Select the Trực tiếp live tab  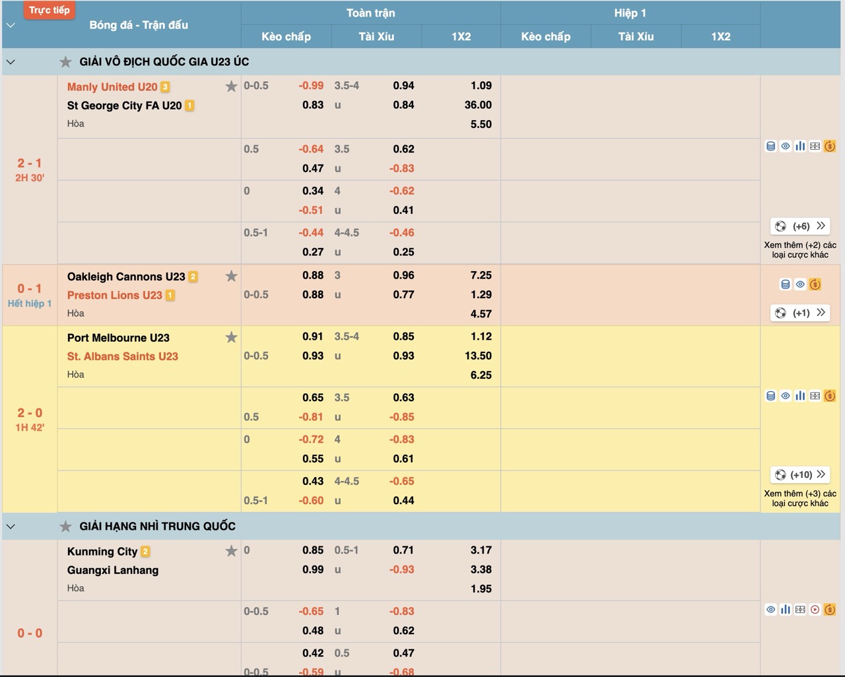(49, 10)
